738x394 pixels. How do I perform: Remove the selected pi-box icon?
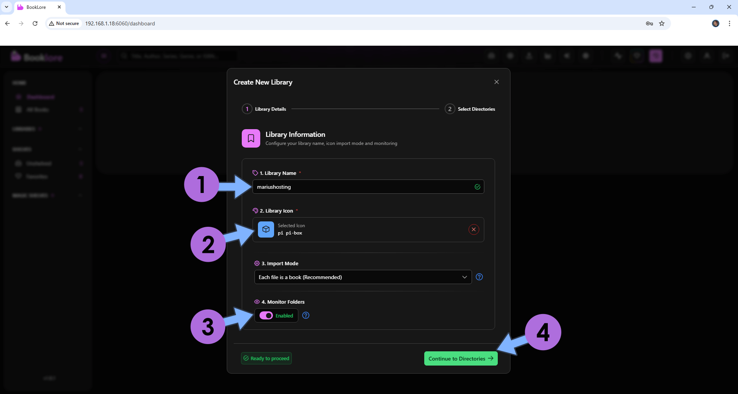click(x=474, y=229)
